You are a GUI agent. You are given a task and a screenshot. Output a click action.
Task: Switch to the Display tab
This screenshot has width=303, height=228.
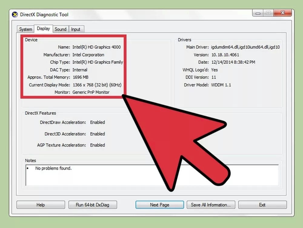43,29
